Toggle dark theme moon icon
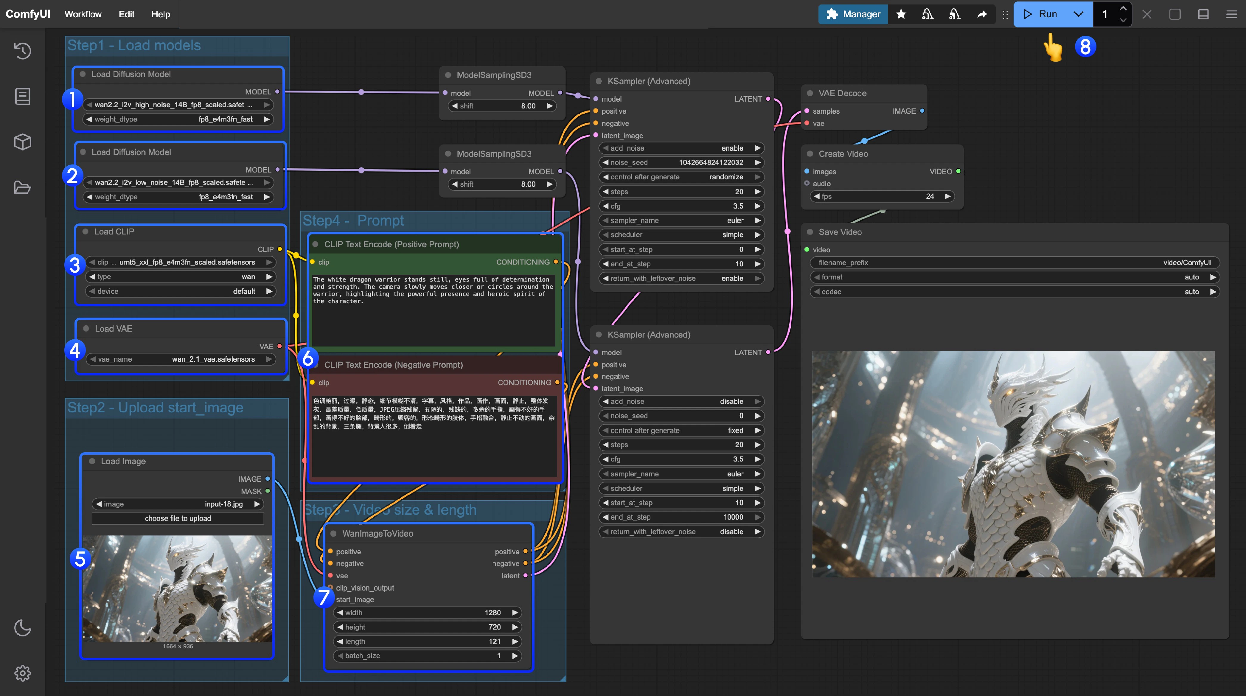The height and width of the screenshot is (696, 1246). click(22, 628)
